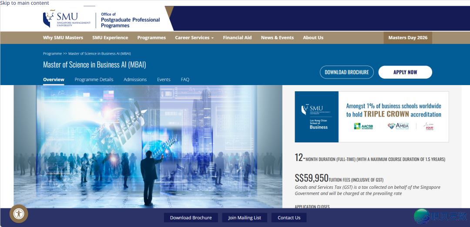This screenshot has height=227, width=470.
Task: Open the FAQ tab
Action: [185, 79]
